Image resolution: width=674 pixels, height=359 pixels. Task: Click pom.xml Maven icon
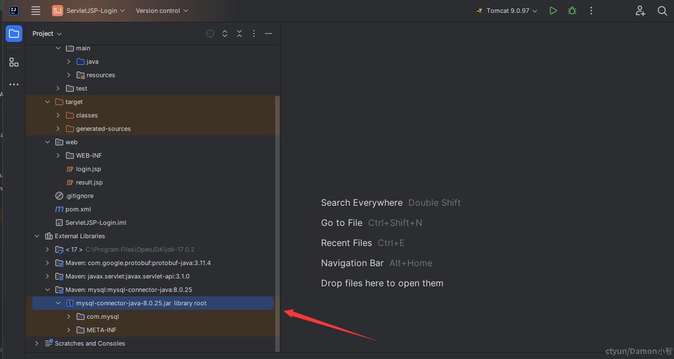pos(59,209)
